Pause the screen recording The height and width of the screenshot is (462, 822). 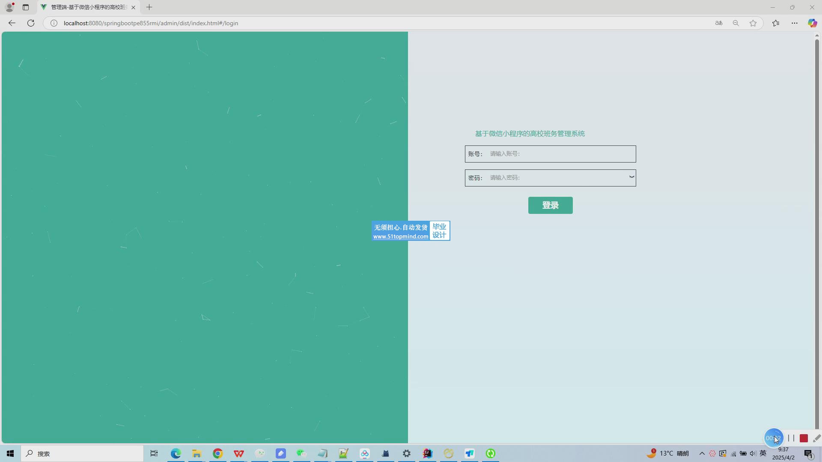pos(791,438)
